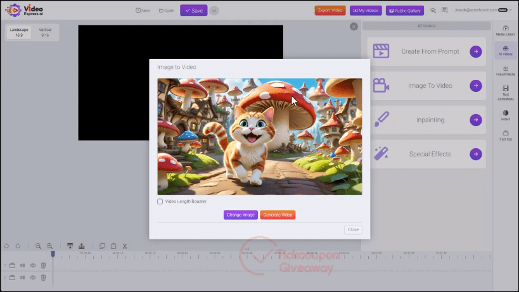
Task: Expand the Save options dropdown arrow
Action: (x=214, y=11)
